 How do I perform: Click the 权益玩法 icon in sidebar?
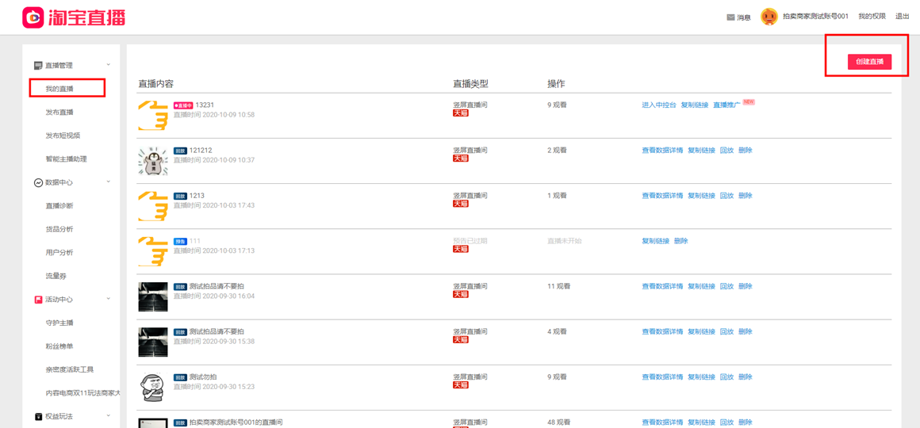[38, 417]
